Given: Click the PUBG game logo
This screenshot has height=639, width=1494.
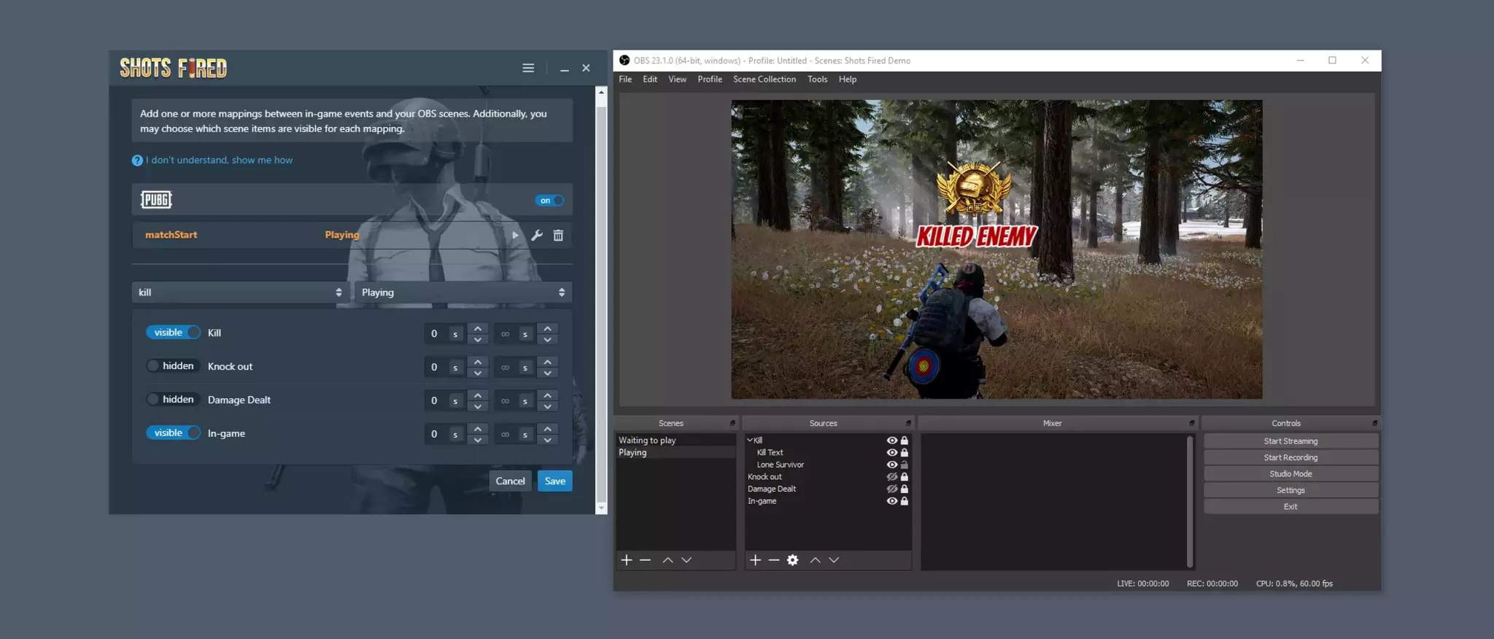Looking at the screenshot, I should pyautogui.click(x=156, y=199).
